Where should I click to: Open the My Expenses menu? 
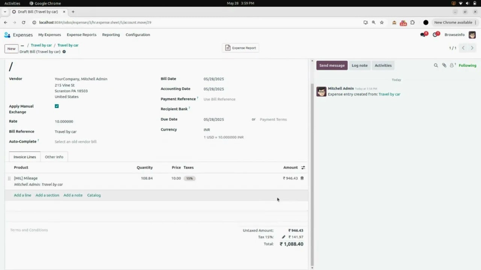(x=50, y=35)
